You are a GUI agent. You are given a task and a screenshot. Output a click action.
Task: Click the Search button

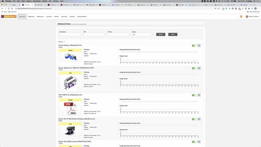point(161,34)
